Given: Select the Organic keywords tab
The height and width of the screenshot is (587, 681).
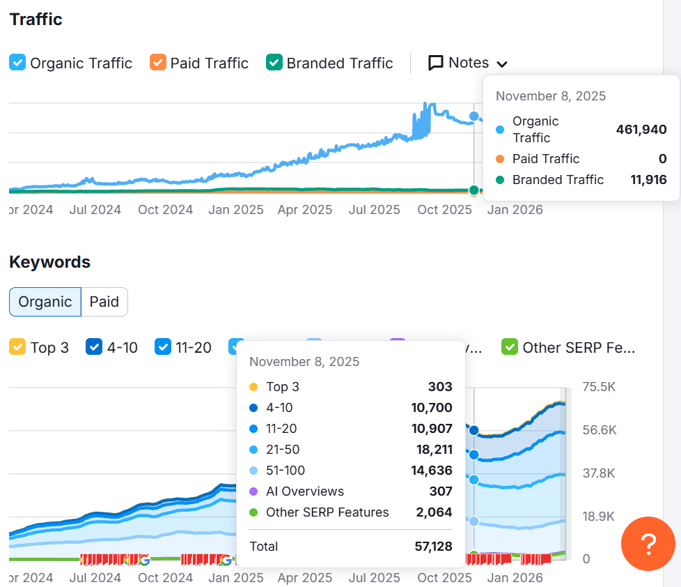Looking at the screenshot, I should click(x=45, y=302).
